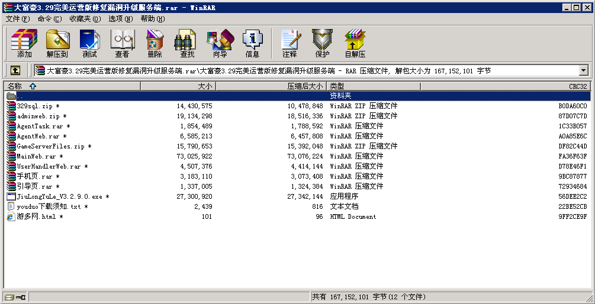
Task: Click the Add (添加) toolbar icon
Action: click(24, 43)
